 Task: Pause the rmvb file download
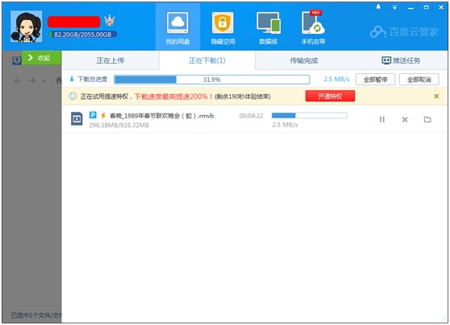tap(382, 119)
